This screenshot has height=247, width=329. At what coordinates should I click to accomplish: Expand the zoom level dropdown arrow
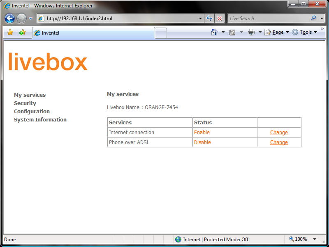pos(315,239)
